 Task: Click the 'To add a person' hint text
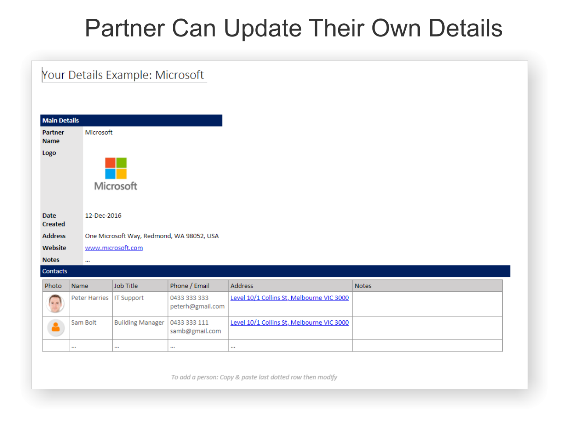pyautogui.click(x=254, y=377)
